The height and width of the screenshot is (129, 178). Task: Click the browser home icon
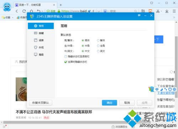[31, 11]
